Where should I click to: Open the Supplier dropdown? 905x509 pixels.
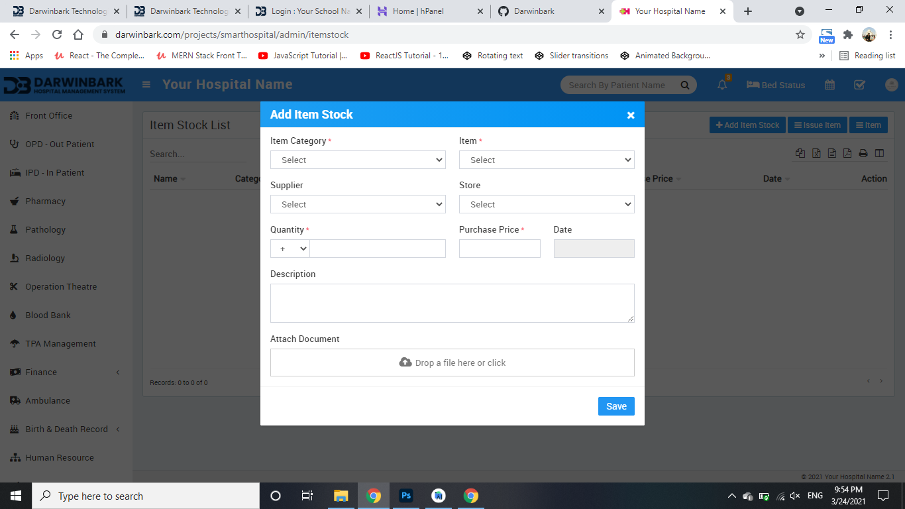358,204
